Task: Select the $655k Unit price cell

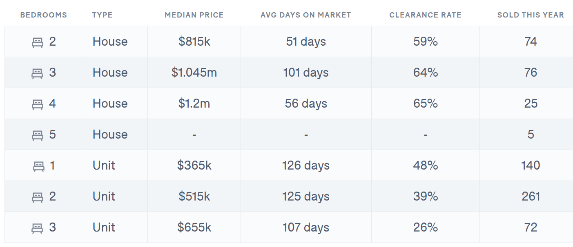Action: [x=194, y=227]
